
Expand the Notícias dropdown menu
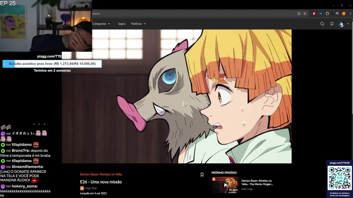pyautogui.click(x=138, y=24)
